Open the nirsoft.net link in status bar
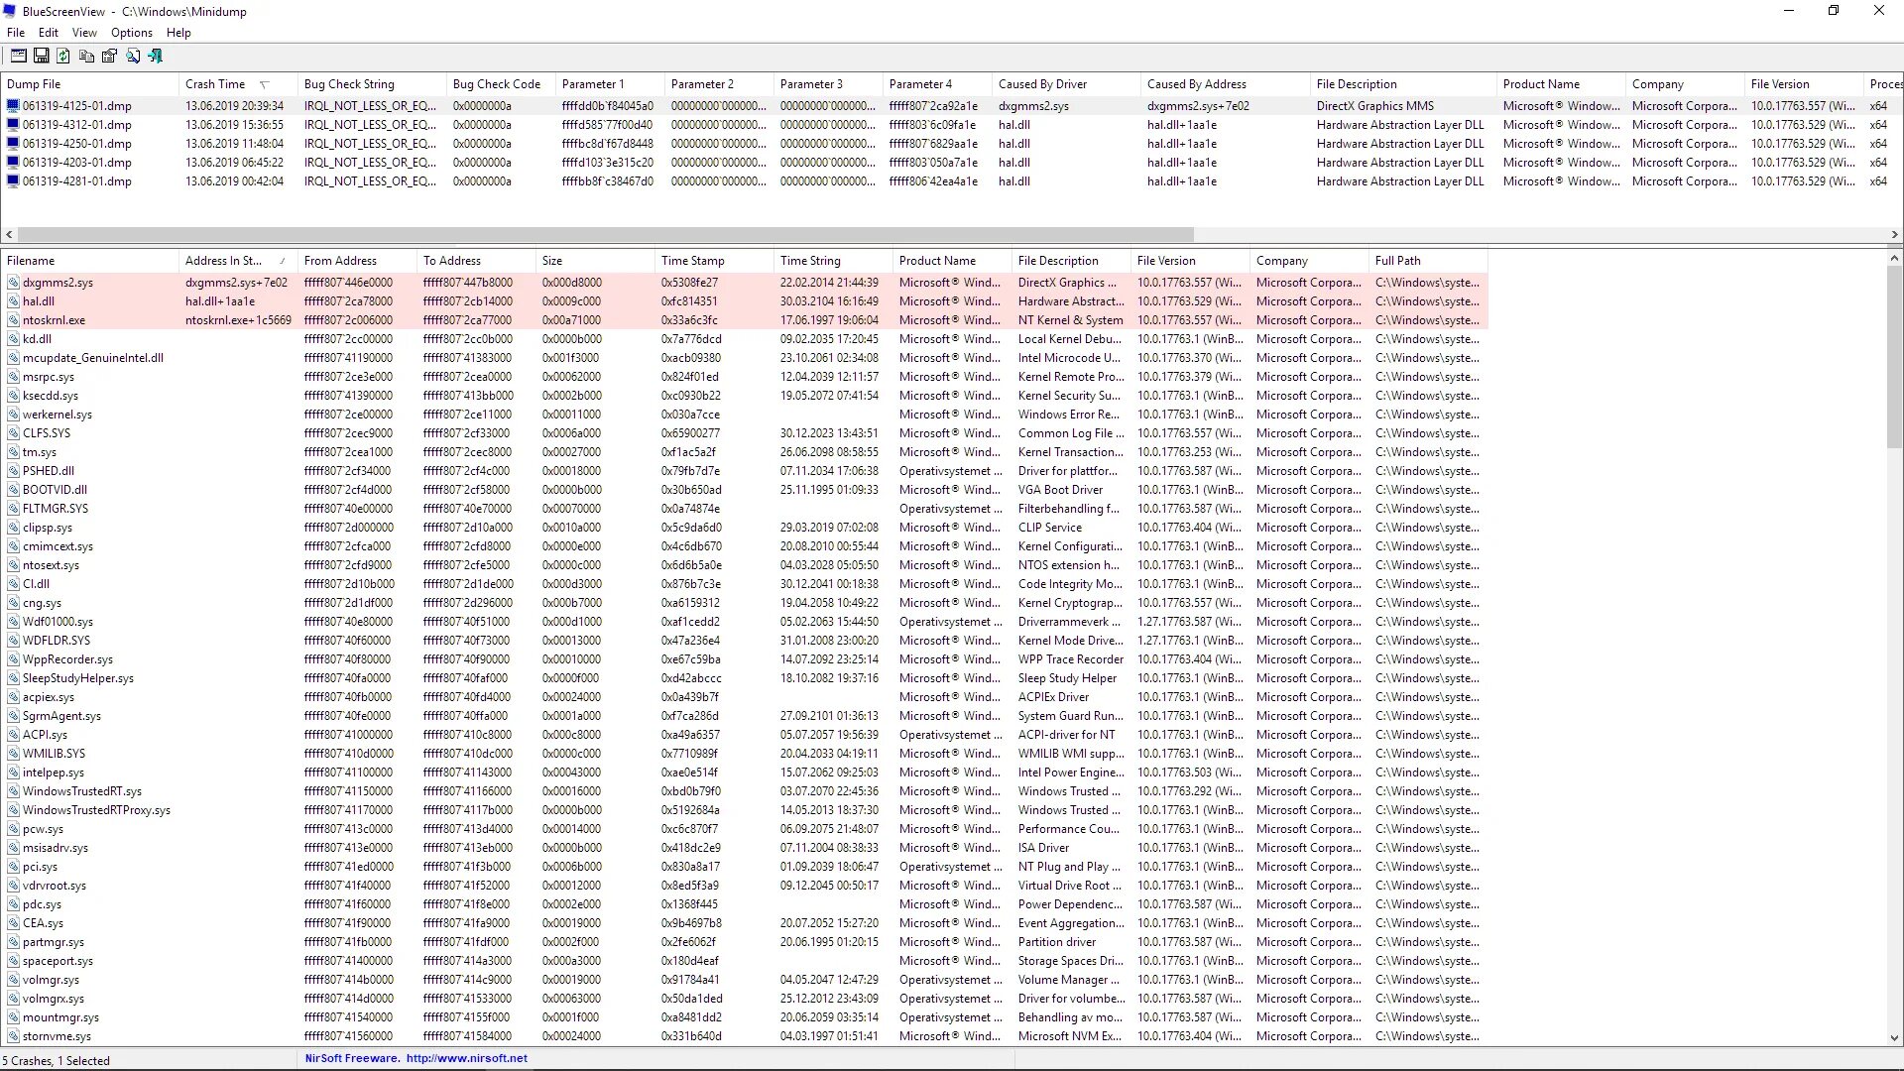The height and width of the screenshot is (1071, 1904). click(x=466, y=1059)
